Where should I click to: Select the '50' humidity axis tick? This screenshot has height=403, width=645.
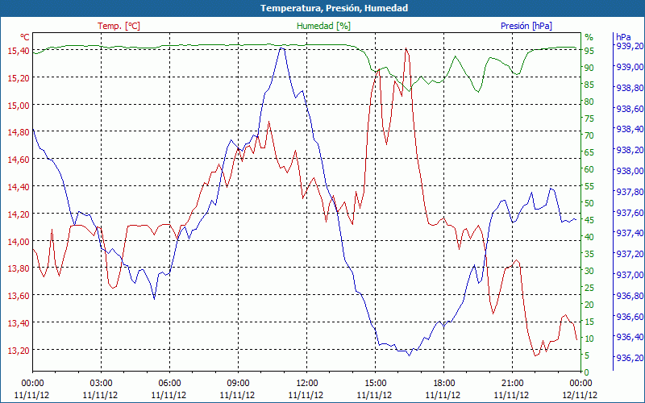coord(589,203)
